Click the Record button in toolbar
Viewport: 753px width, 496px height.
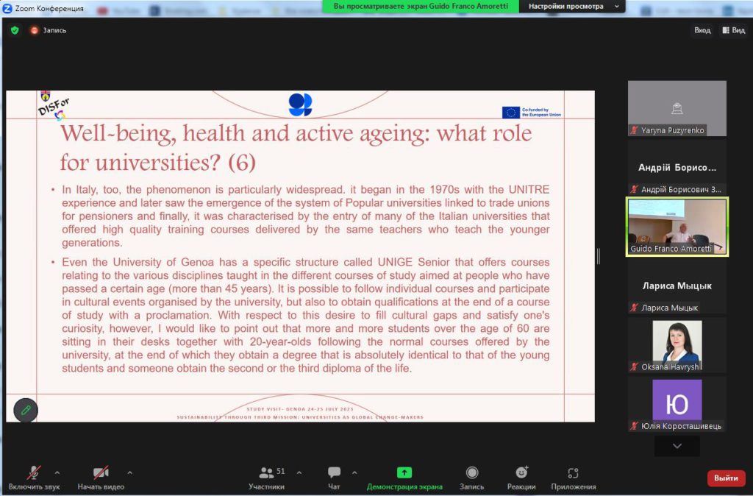[x=471, y=478]
